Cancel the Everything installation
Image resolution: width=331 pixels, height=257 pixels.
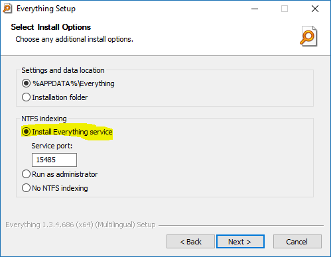(297, 242)
